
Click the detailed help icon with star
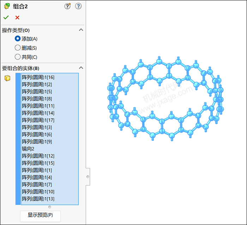(68, 6)
